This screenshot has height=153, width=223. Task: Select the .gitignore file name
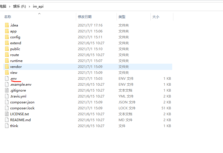click(18, 90)
